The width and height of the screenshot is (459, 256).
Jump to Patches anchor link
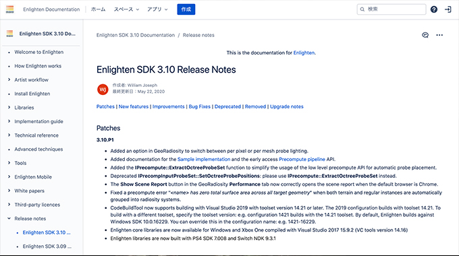(105, 106)
